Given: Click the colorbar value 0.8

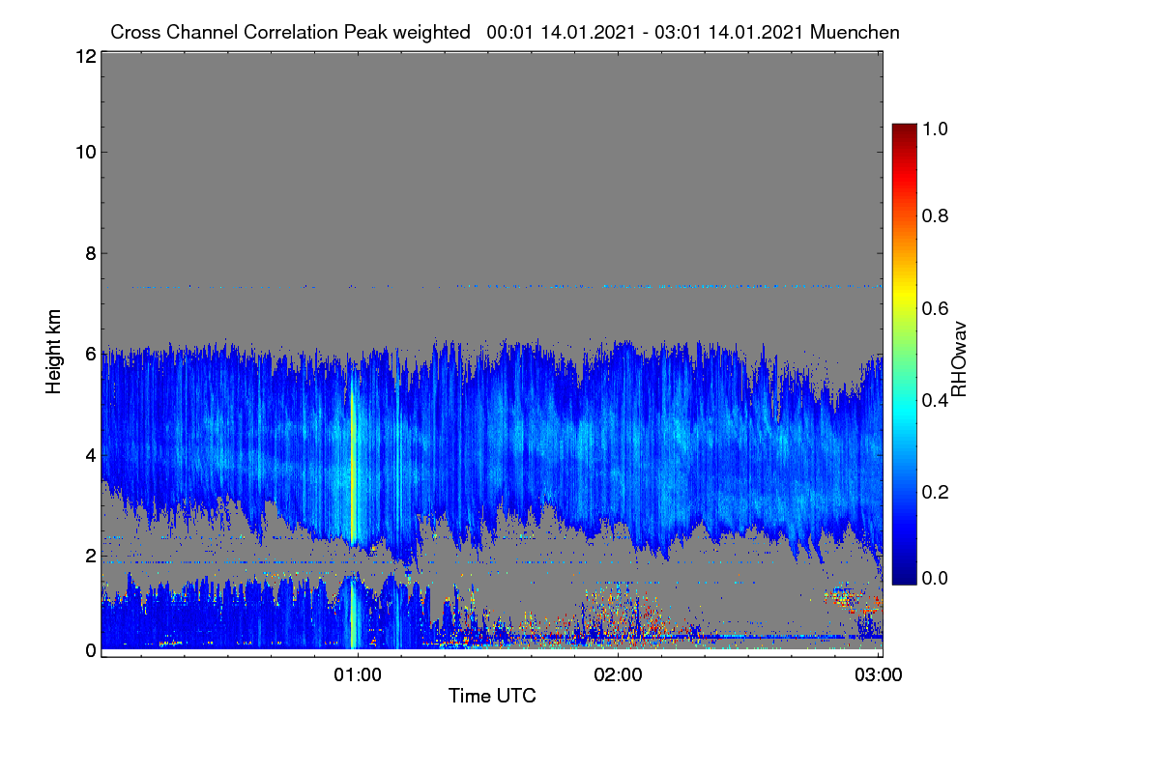Looking at the screenshot, I should click(x=936, y=215).
